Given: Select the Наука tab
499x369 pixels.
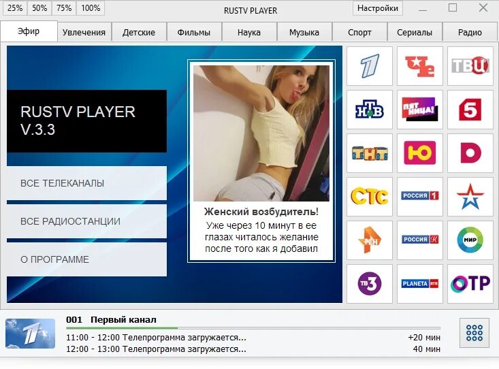Looking at the screenshot, I should pyautogui.click(x=249, y=32).
